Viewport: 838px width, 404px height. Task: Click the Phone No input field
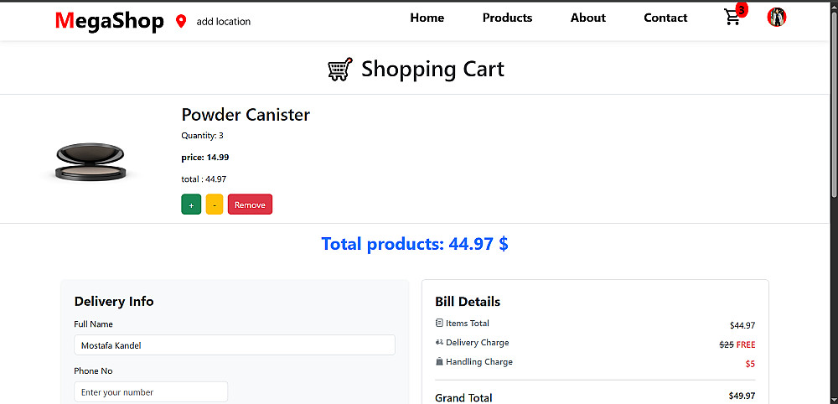point(151,391)
